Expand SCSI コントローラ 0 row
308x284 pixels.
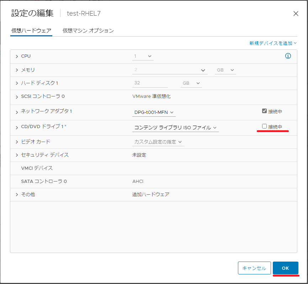pyautogui.click(x=17, y=97)
